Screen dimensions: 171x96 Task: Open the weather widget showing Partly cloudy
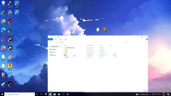[142, 94]
